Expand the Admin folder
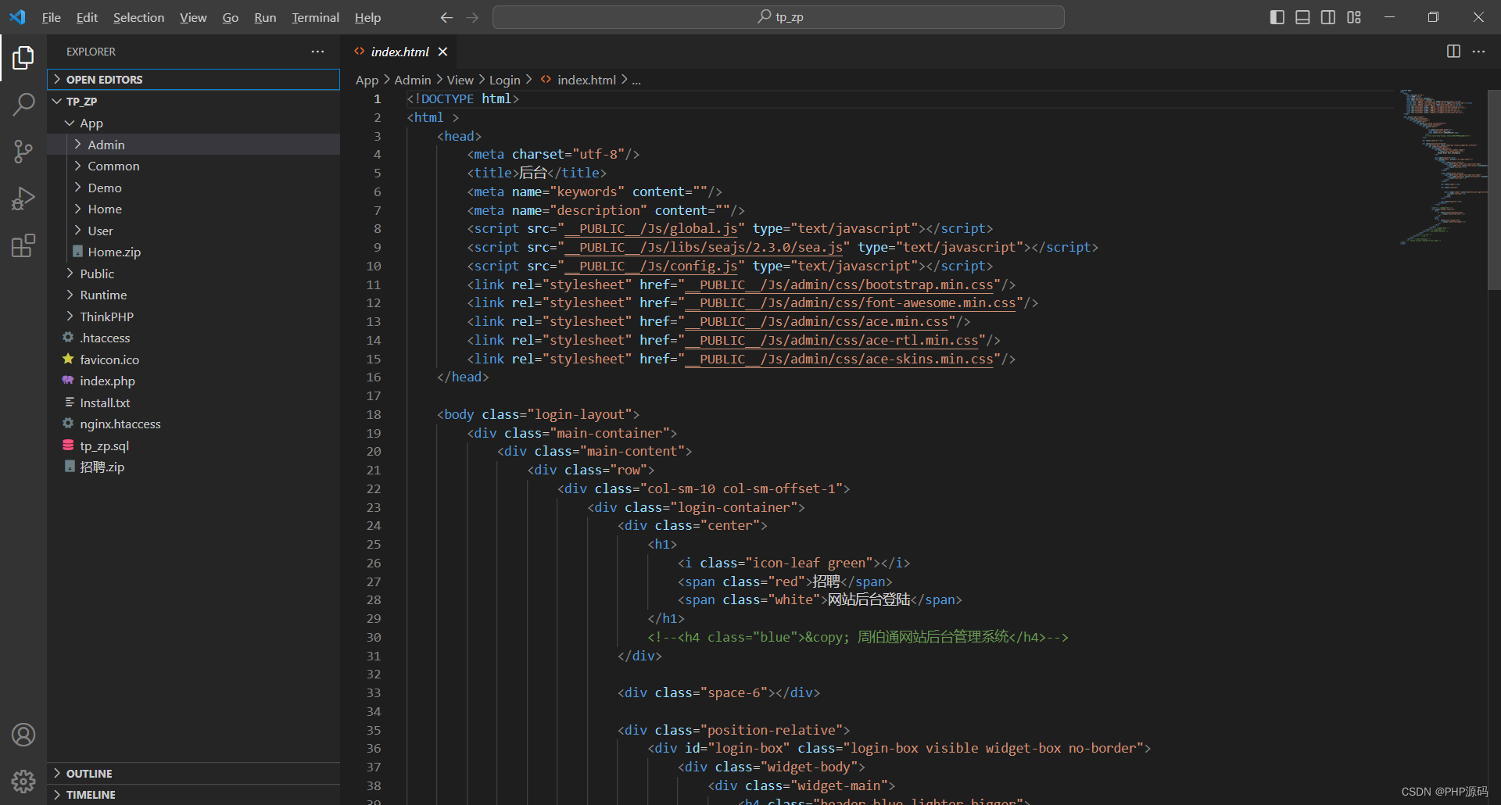1501x805 pixels. coord(193,145)
